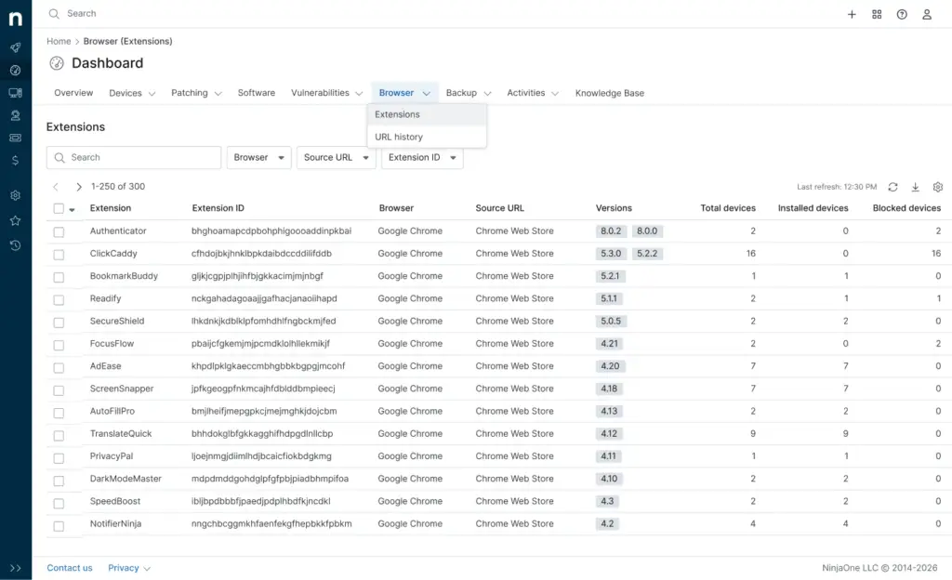Viewport: 952px width, 580px height.
Task: Toggle the select-all checkbox in header
Action: click(x=59, y=209)
